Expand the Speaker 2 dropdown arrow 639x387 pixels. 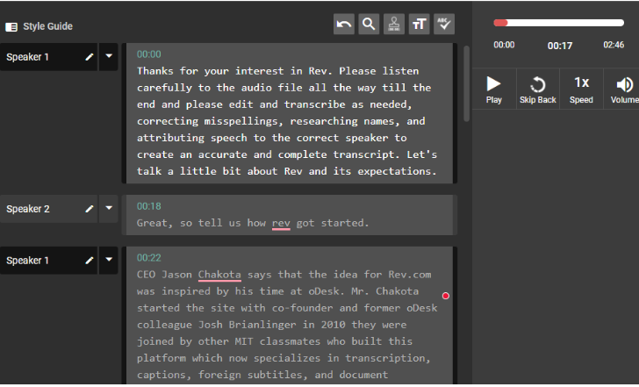109,209
